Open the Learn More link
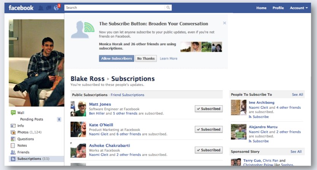Screen dimensions: 317x170 tap(169, 59)
